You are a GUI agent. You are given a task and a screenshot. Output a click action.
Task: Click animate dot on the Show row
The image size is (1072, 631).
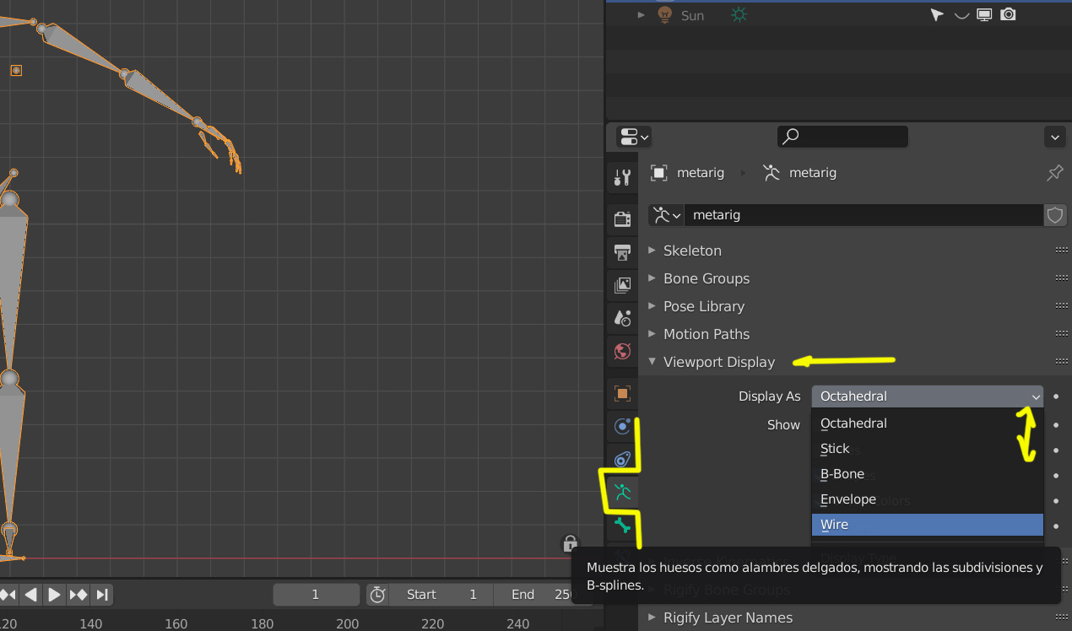[x=1056, y=425]
